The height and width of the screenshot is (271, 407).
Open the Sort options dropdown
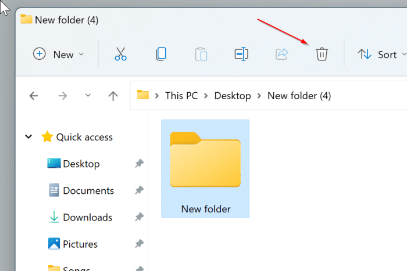(x=381, y=55)
